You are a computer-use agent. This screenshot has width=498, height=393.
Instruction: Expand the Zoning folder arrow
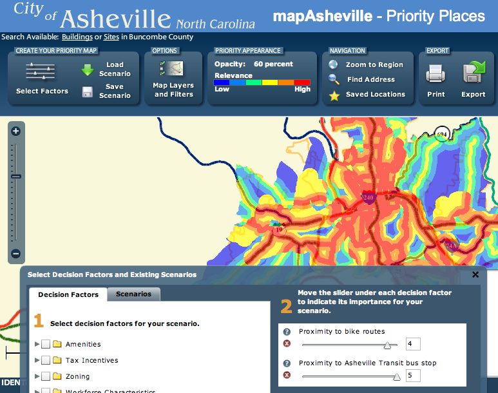click(37, 377)
